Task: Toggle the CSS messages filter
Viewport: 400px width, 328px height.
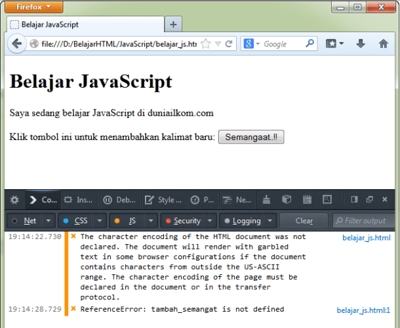Action: tap(75, 221)
